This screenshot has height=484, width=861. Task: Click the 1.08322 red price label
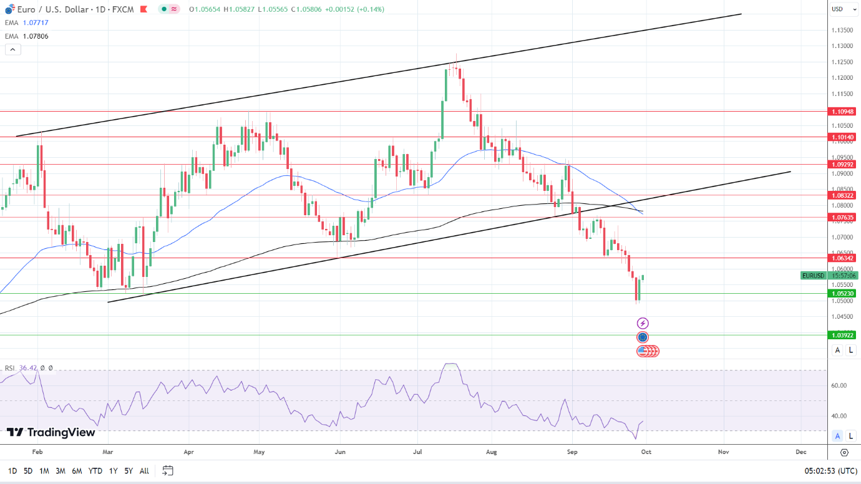(x=843, y=195)
